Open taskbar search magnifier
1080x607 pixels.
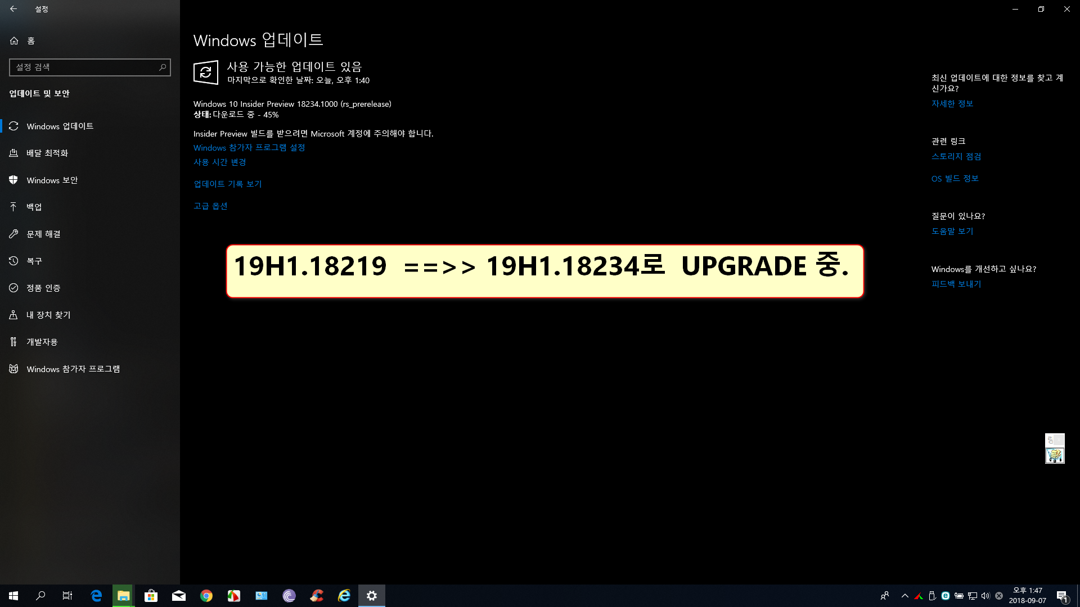(x=40, y=596)
